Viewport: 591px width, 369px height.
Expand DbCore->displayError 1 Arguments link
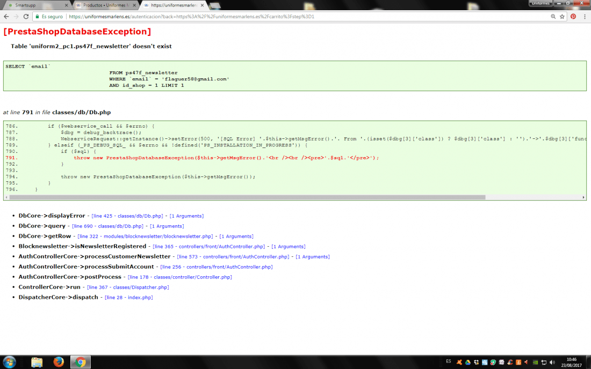coord(186,216)
